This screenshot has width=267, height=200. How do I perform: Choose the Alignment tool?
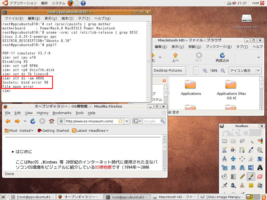242,159
